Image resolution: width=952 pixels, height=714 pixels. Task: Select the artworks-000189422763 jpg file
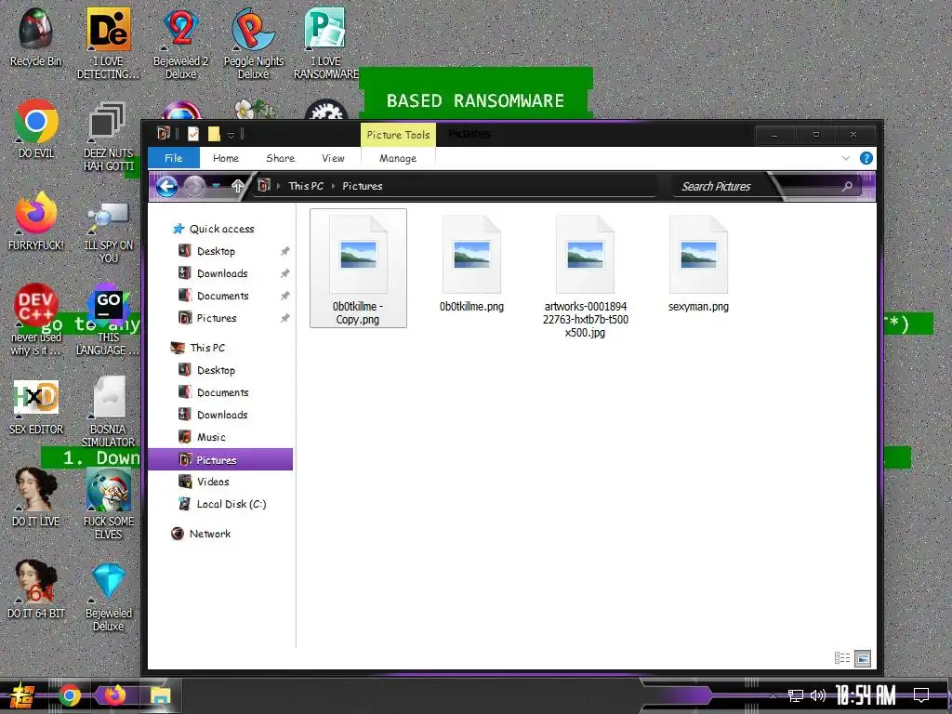click(586, 277)
